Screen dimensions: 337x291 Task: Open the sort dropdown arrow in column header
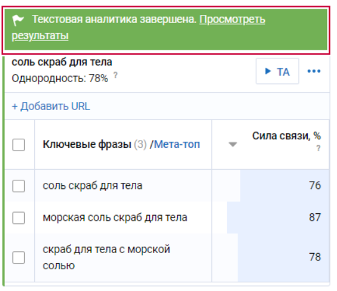pyautogui.click(x=233, y=144)
